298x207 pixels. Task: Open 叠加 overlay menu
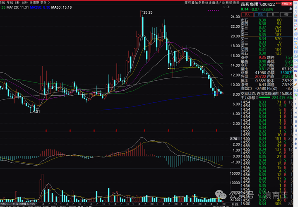pos(195,2)
